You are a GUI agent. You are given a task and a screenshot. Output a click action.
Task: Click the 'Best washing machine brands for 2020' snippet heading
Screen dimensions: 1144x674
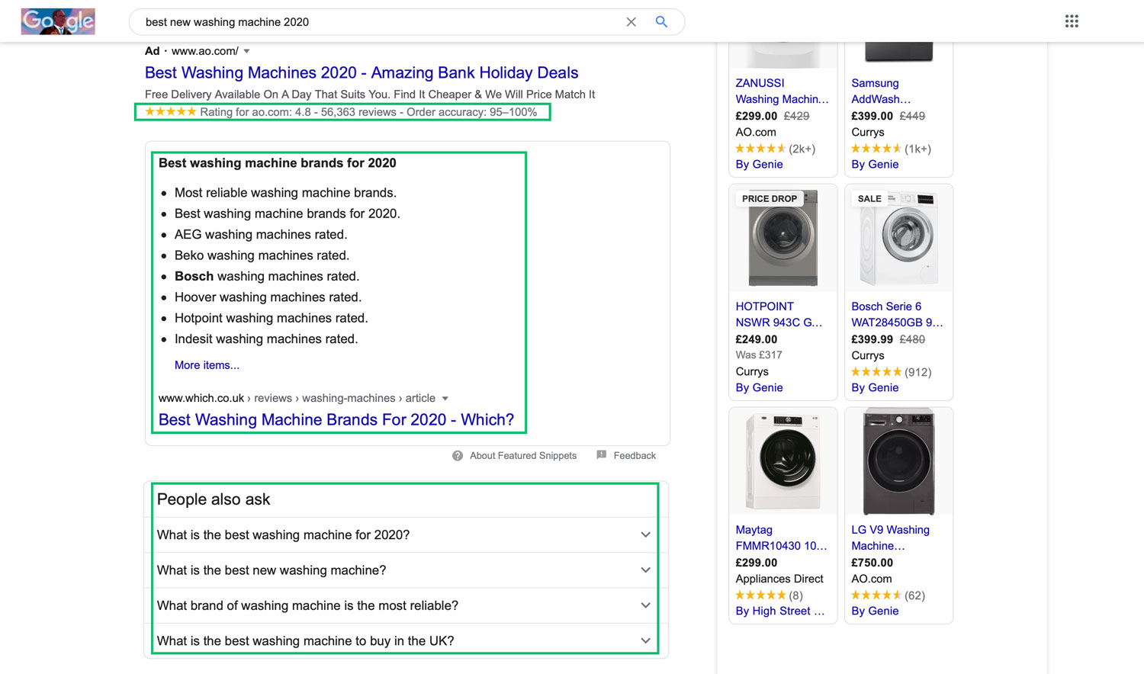coord(278,163)
